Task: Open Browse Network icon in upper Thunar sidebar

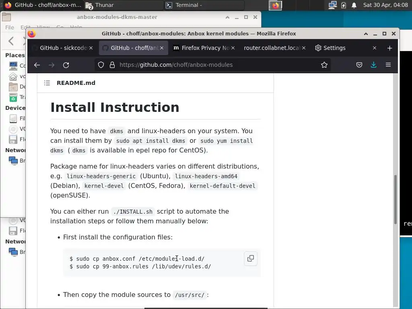Action: 13,161
